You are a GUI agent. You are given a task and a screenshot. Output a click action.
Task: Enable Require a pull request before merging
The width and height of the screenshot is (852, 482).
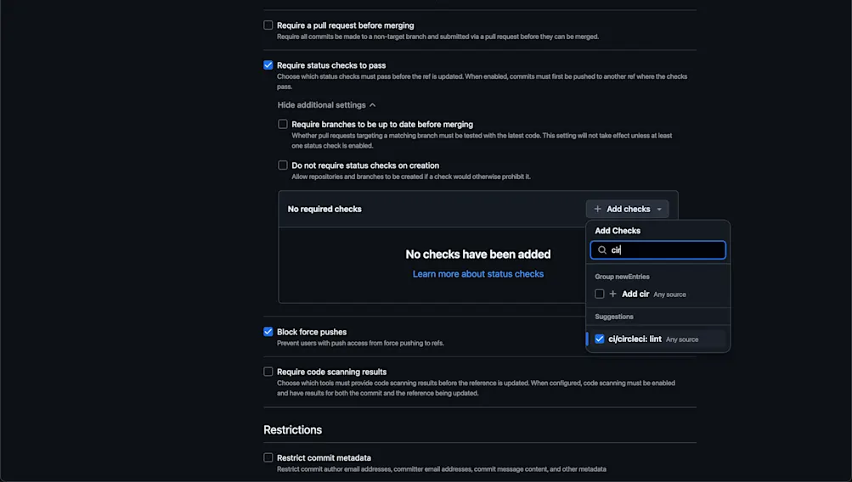coord(268,25)
